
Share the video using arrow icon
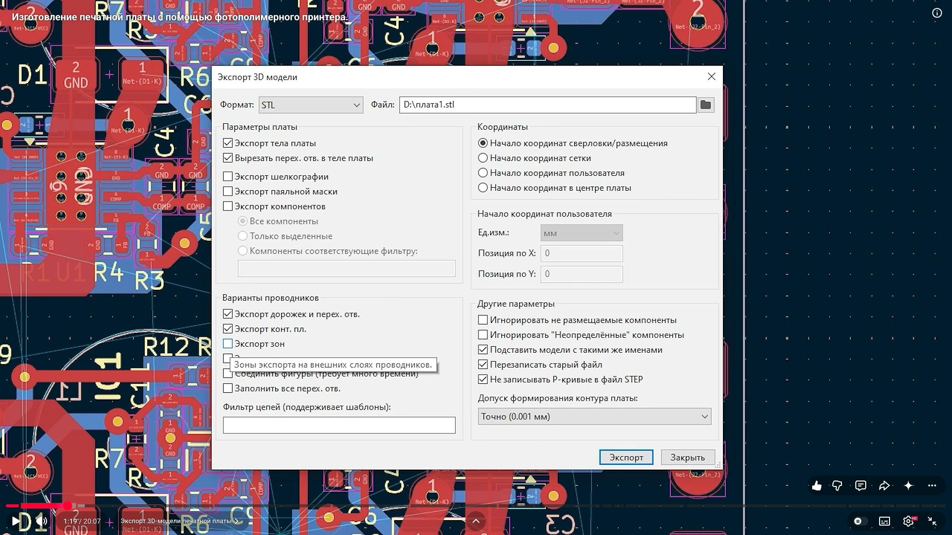point(884,486)
